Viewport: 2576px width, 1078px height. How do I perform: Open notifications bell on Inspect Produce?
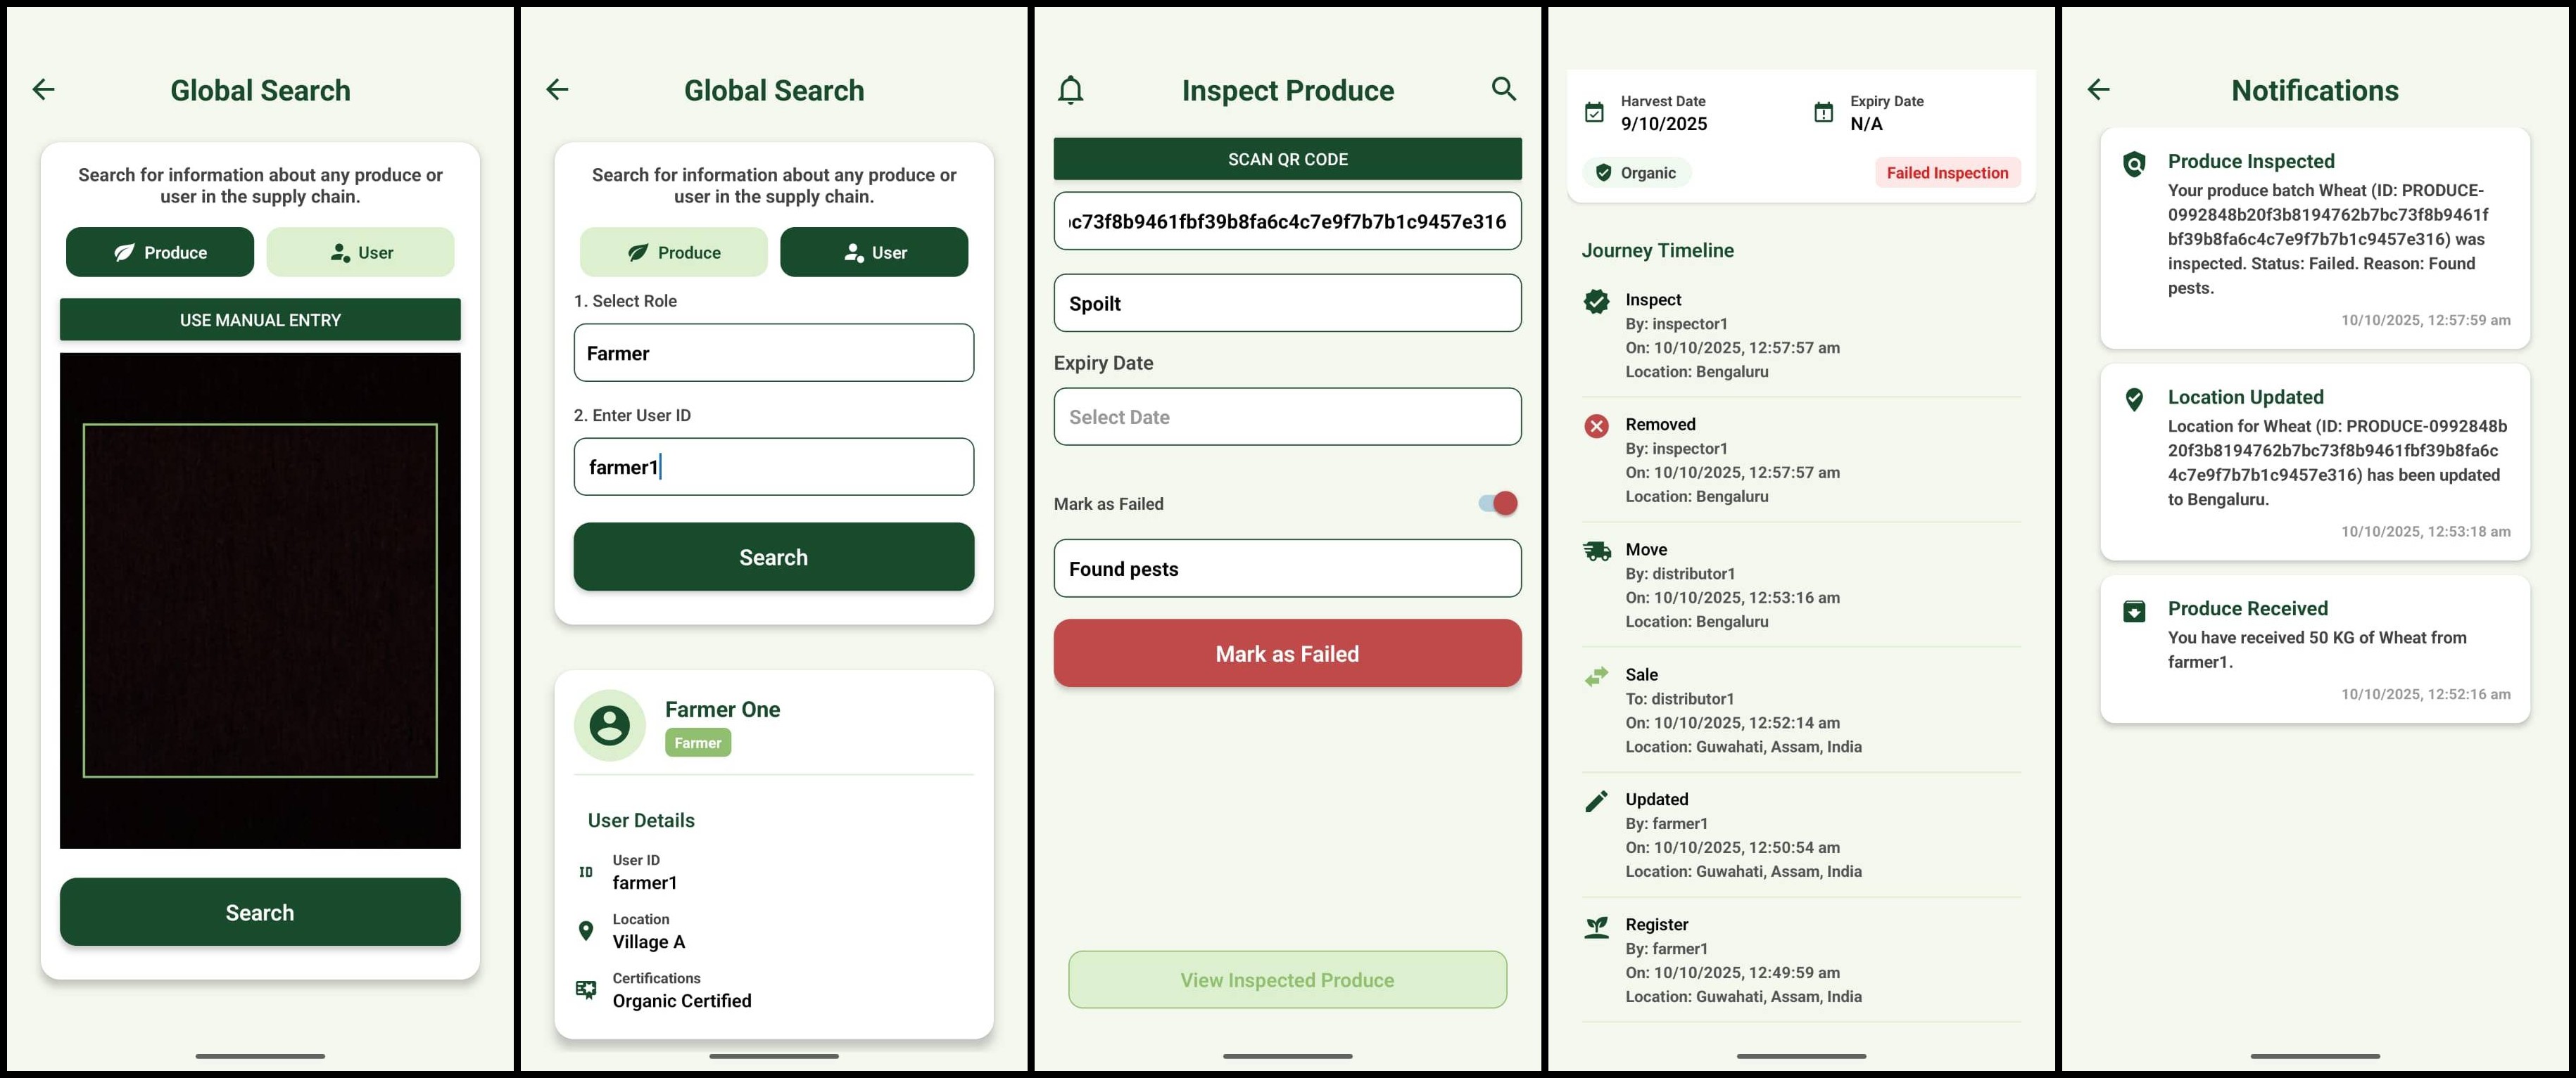[1070, 90]
